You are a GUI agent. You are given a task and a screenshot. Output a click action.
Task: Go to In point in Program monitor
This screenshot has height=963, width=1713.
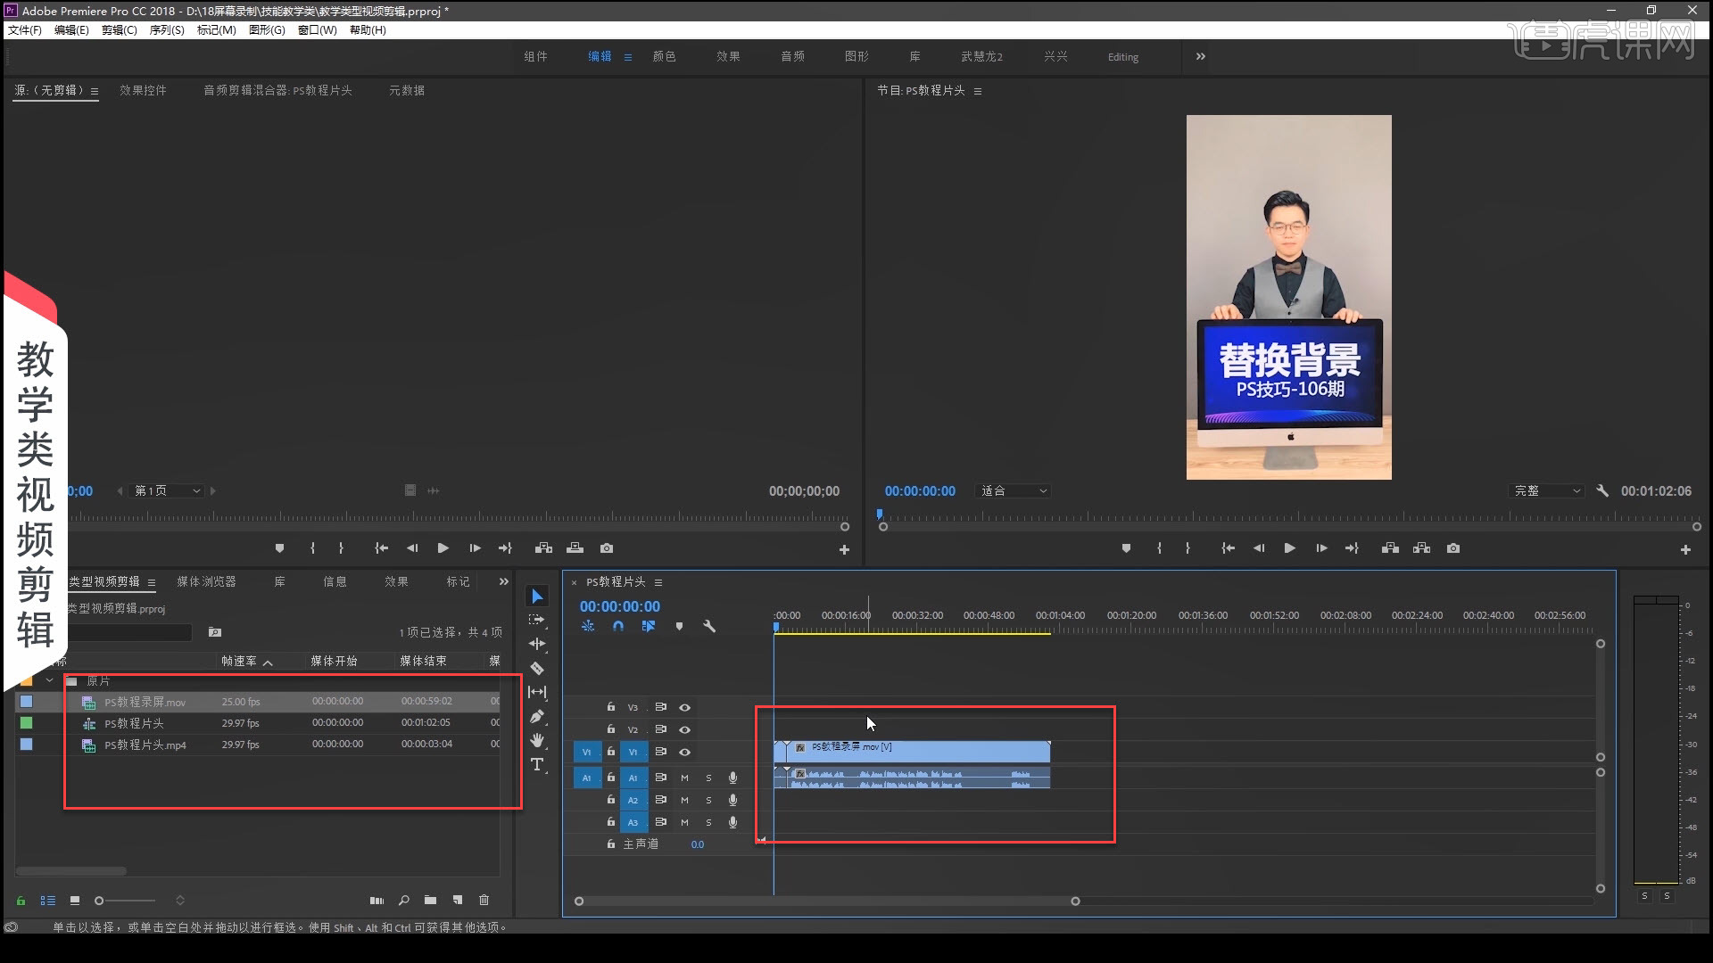1228,548
